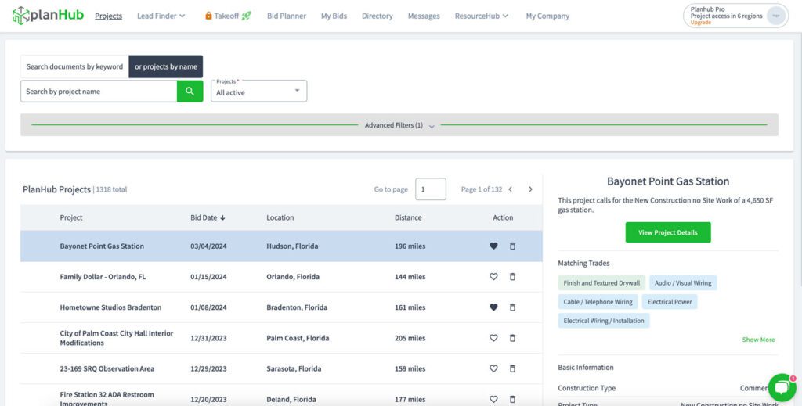
Task: Click Finish and Textured Drywall trade tag
Action: [601, 283]
